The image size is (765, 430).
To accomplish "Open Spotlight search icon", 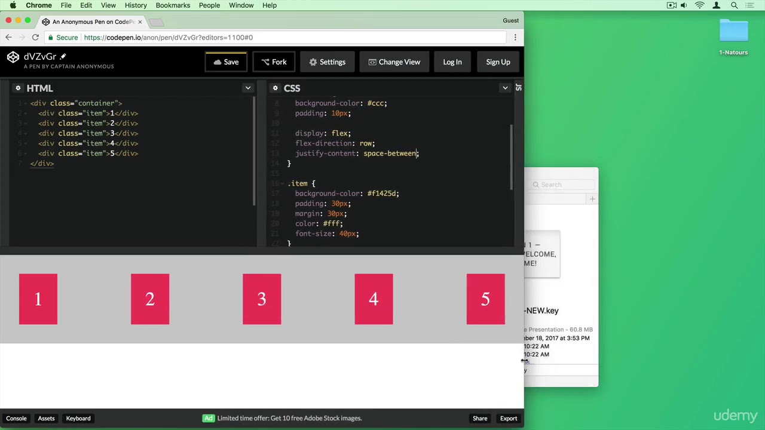I will (734, 5).
